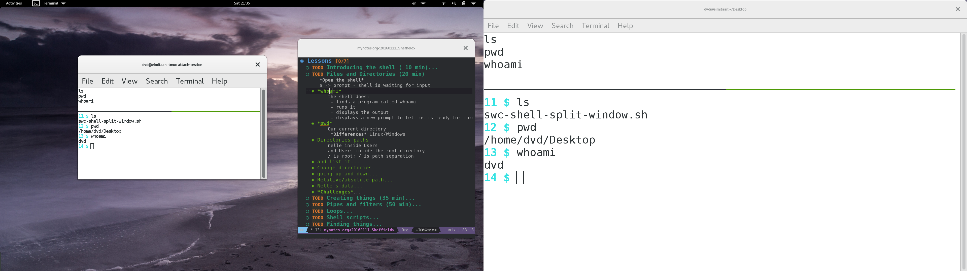
Task: Click scrollbar of the ~/Desktop terminal
Action: pyautogui.click(x=963, y=152)
